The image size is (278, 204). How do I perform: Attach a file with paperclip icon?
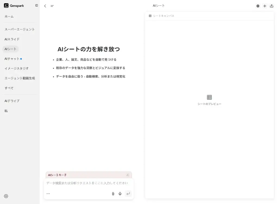click(113, 194)
